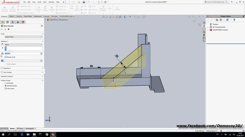
Task: Cancel Boss-Extrude with the red X
Action: 5,29
